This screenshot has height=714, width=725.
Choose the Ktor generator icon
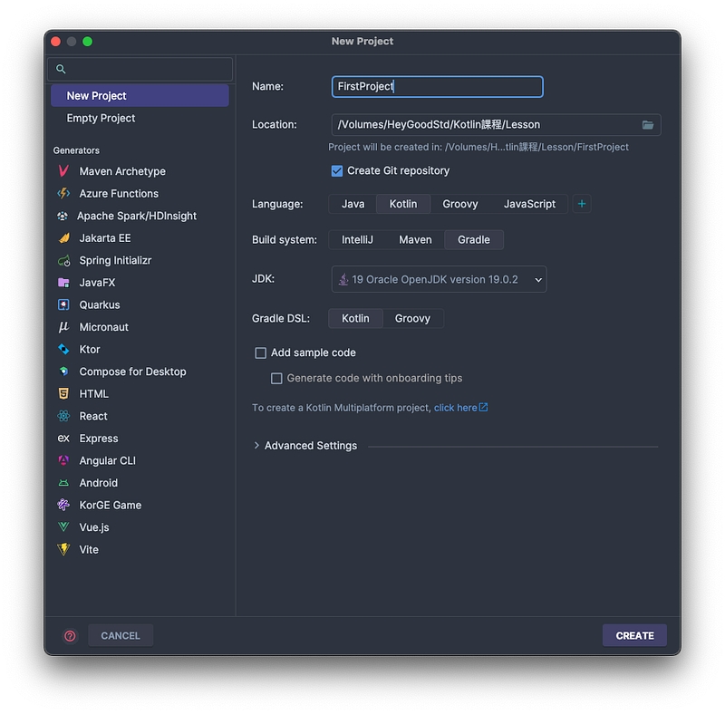coord(63,350)
